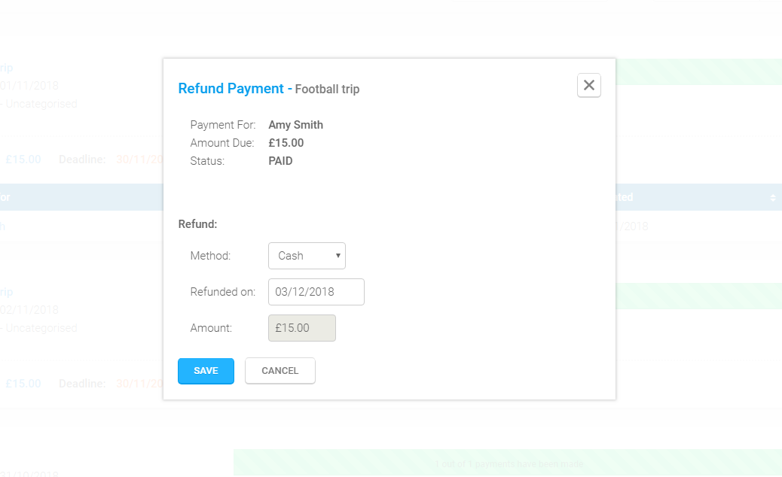Click the Football trip subtitle
The width and height of the screenshot is (782, 477).
(327, 90)
